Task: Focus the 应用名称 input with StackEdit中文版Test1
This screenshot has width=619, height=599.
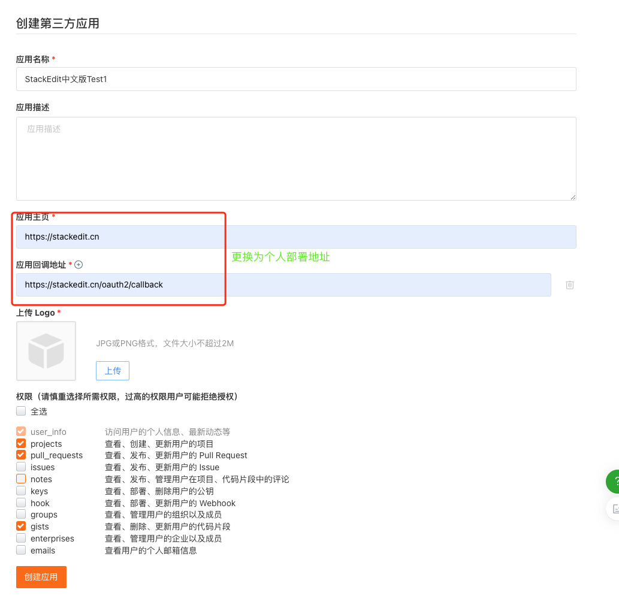Action: pyautogui.click(x=296, y=79)
